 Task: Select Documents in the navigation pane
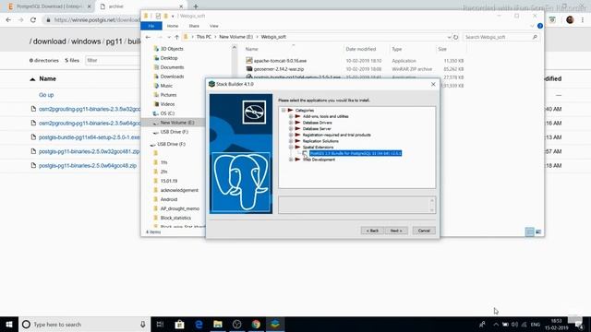(x=172, y=67)
